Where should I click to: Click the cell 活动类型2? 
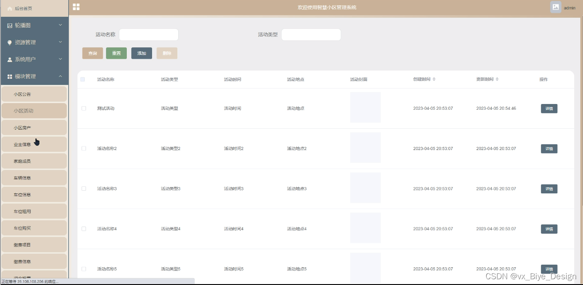pyautogui.click(x=171, y=149)
